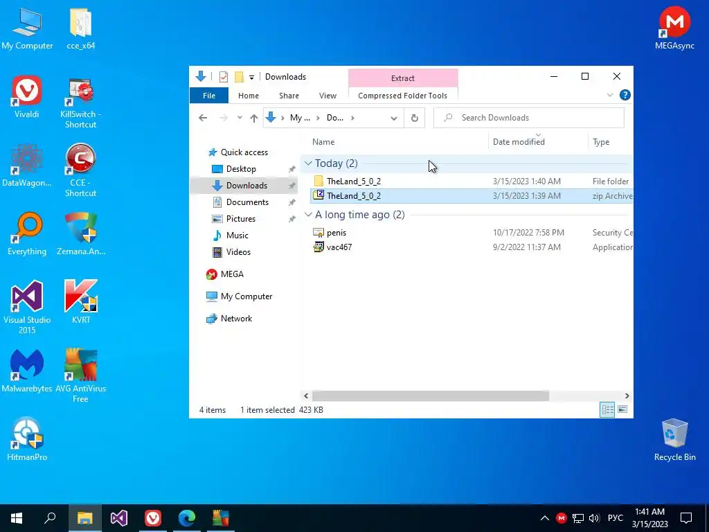Viewport: 709px width, 532px height.
Task: Launch AVG AntiVirus Free desktop icon
Action: coord(80,376)
